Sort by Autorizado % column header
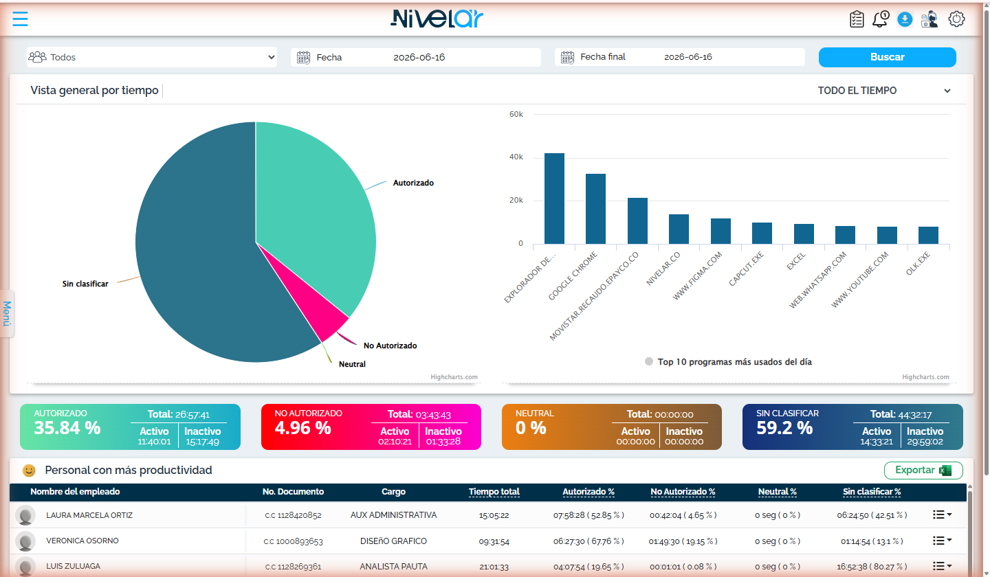The width and height of the screenshot is (990, 577). [588, 492]
